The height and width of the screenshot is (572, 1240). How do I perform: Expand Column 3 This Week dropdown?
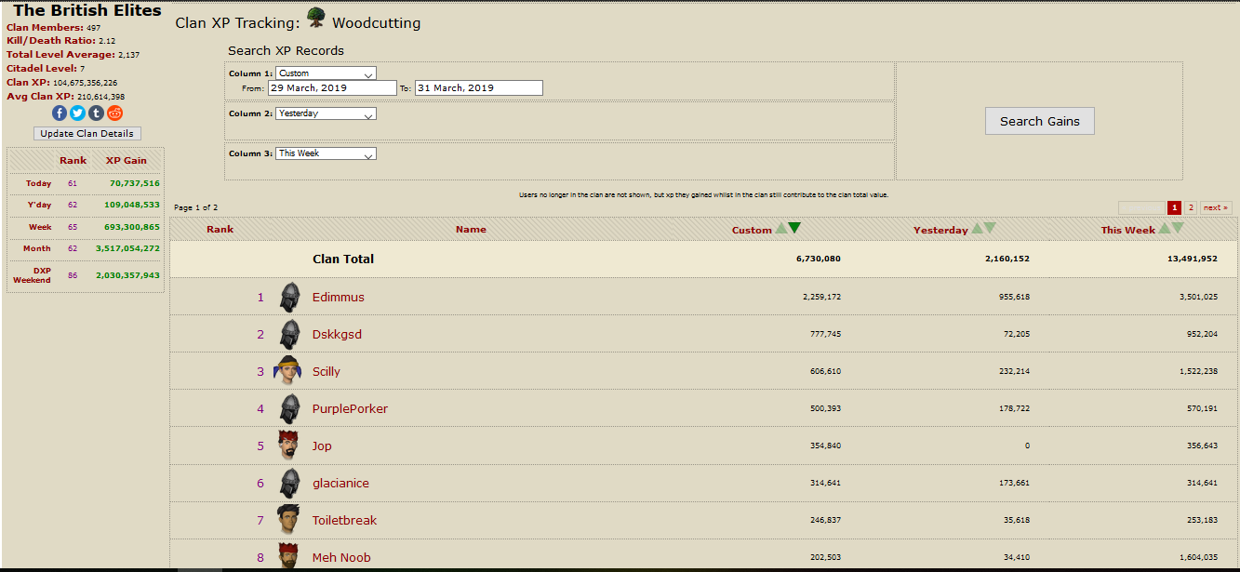click(x=326, y=153)
